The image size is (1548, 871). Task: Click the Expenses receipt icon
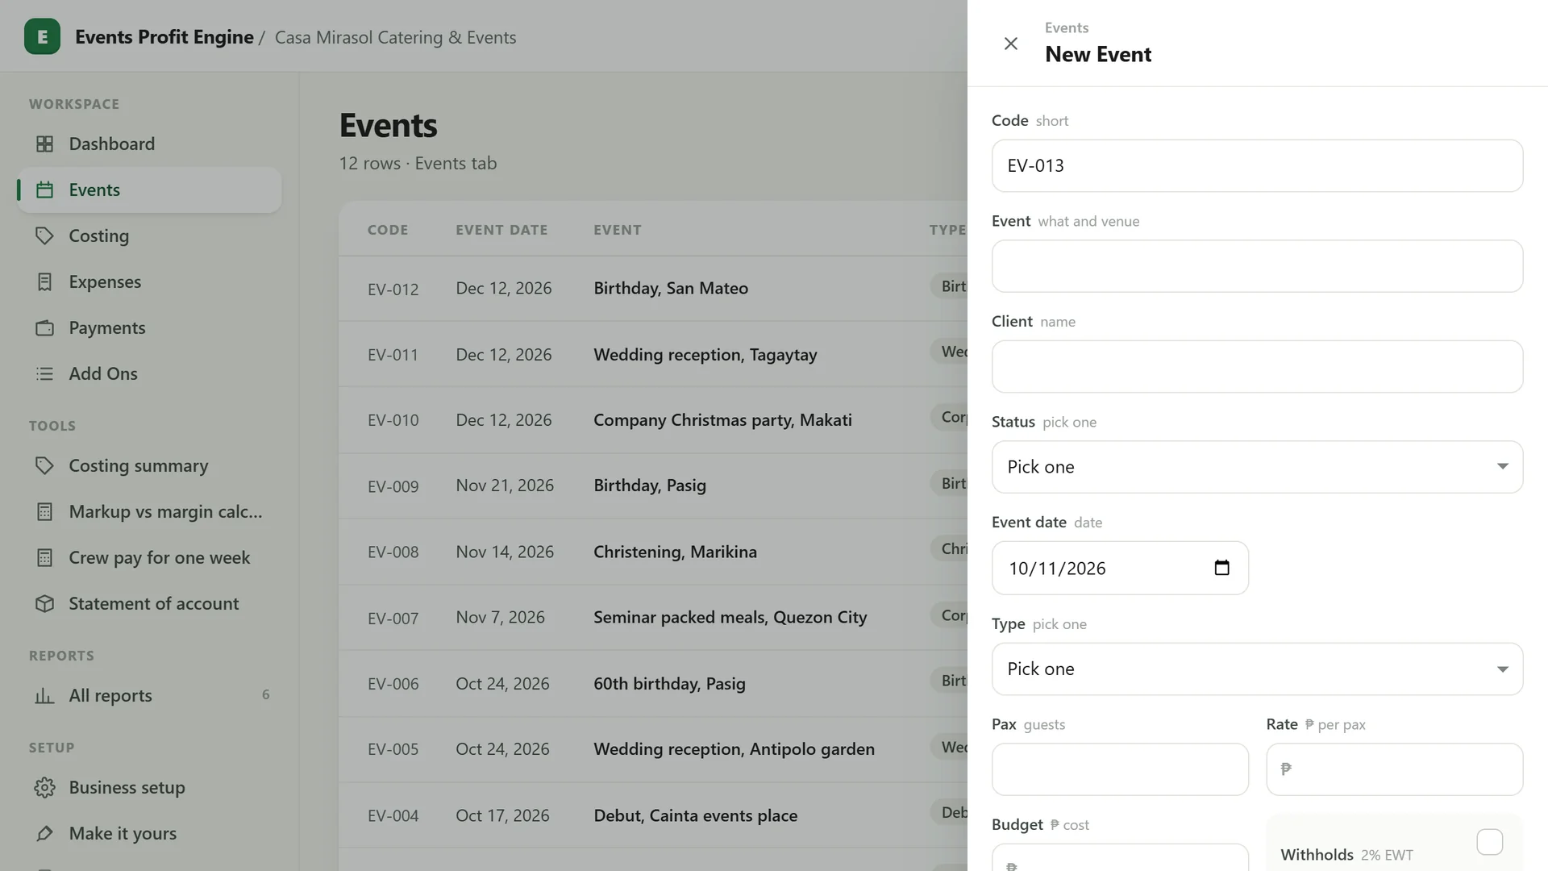(x=45, y=281)
